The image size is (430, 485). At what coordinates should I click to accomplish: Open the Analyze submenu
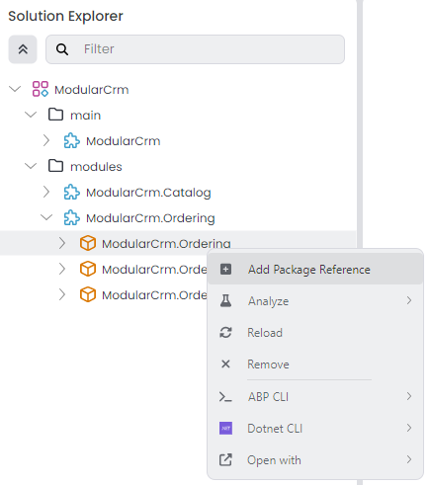pyautogui.click(x=315, y=301)
